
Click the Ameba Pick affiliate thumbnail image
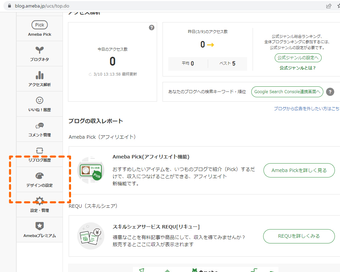point(90,170)
